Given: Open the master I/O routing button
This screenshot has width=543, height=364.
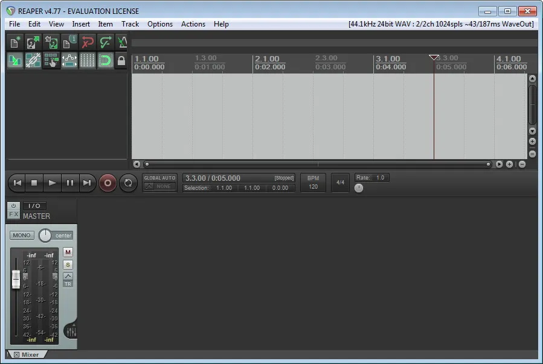Looking at the screenshot, I should click(x=34, y=206).
